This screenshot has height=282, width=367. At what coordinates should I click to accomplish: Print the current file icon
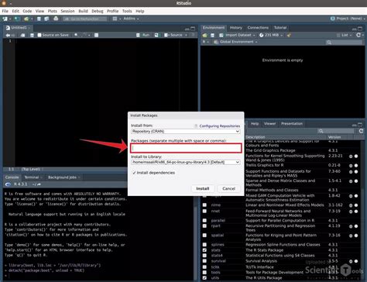click(56, 19)
